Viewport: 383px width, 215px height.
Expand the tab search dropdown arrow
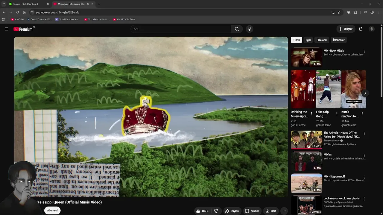coord(4,4)
